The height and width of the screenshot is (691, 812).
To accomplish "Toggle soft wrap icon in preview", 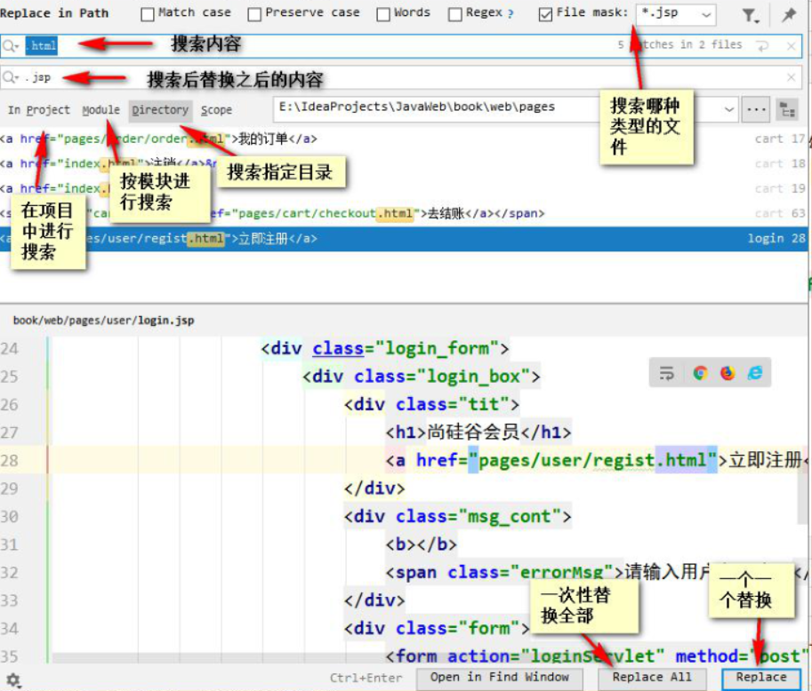I will click(x=666, y=373).
